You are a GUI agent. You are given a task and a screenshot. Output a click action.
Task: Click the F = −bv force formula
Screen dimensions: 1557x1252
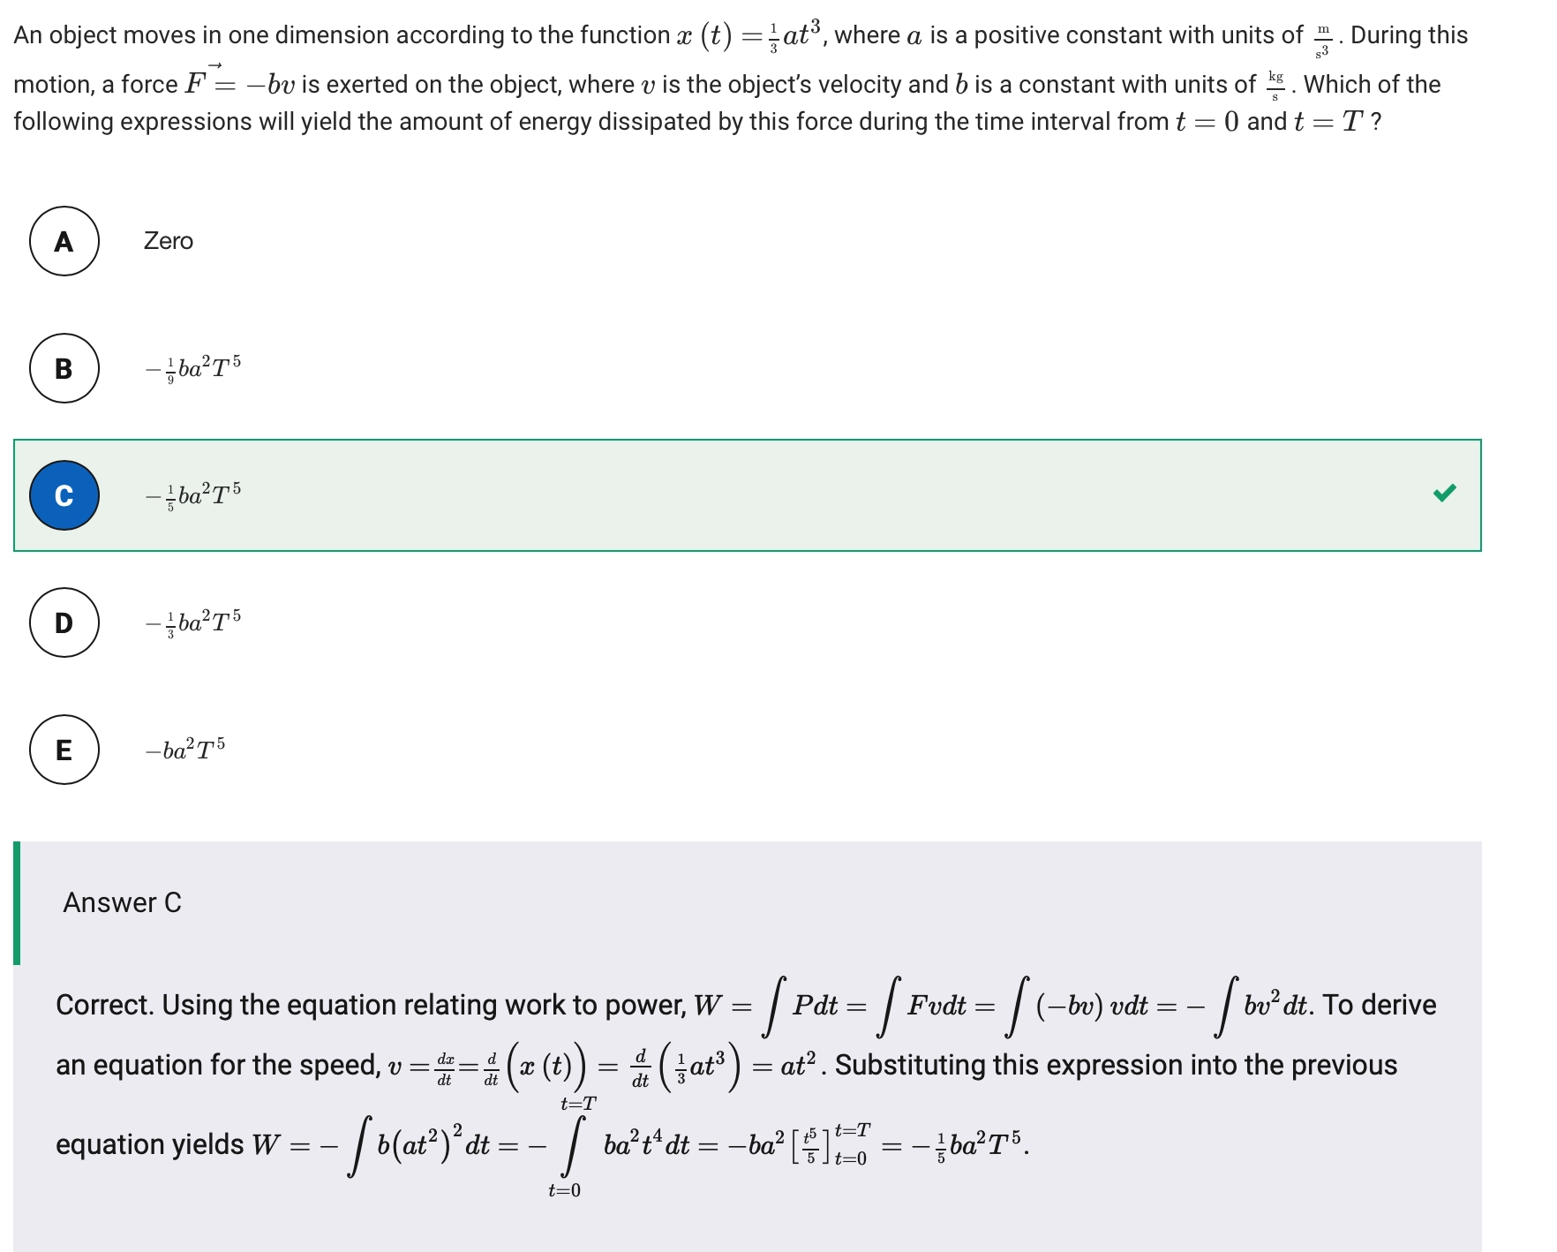238,84
